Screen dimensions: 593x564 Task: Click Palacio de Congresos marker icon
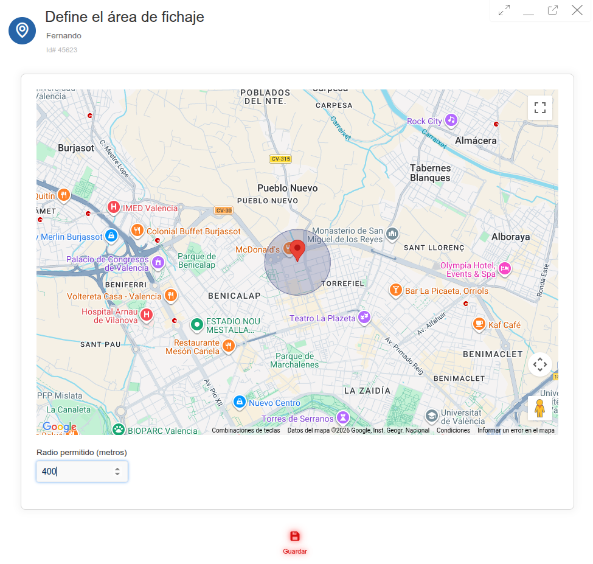[158, 262]
